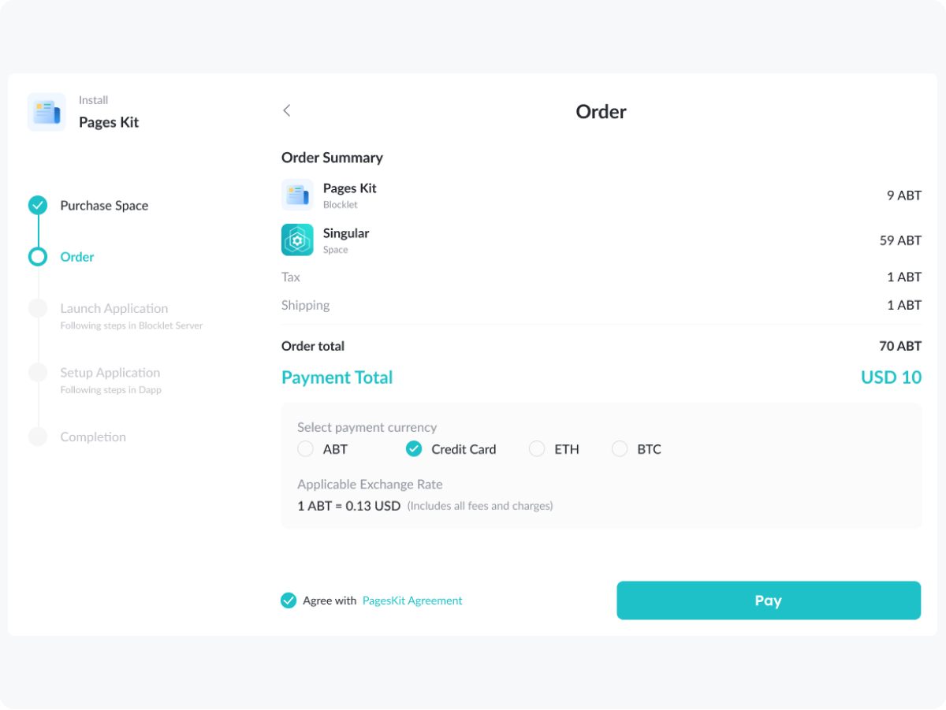The image size is (946, 710).
Task: Click the Setup Application step icon
Action: pyautogui.click(x=38, y=372)
